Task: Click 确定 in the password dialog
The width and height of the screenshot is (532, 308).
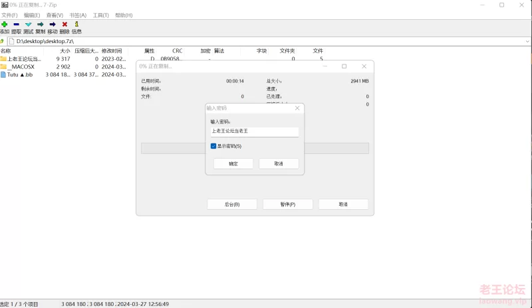Action: (x=233, y=164)
